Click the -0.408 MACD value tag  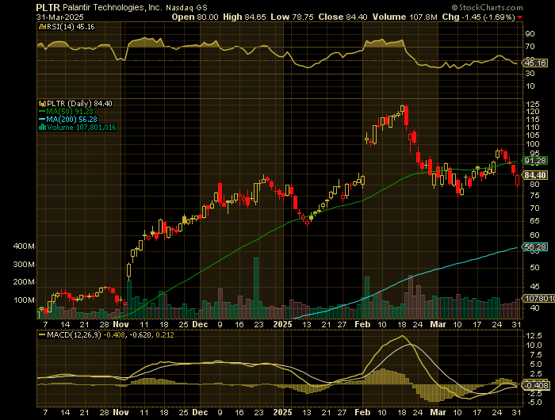[537, 385]
